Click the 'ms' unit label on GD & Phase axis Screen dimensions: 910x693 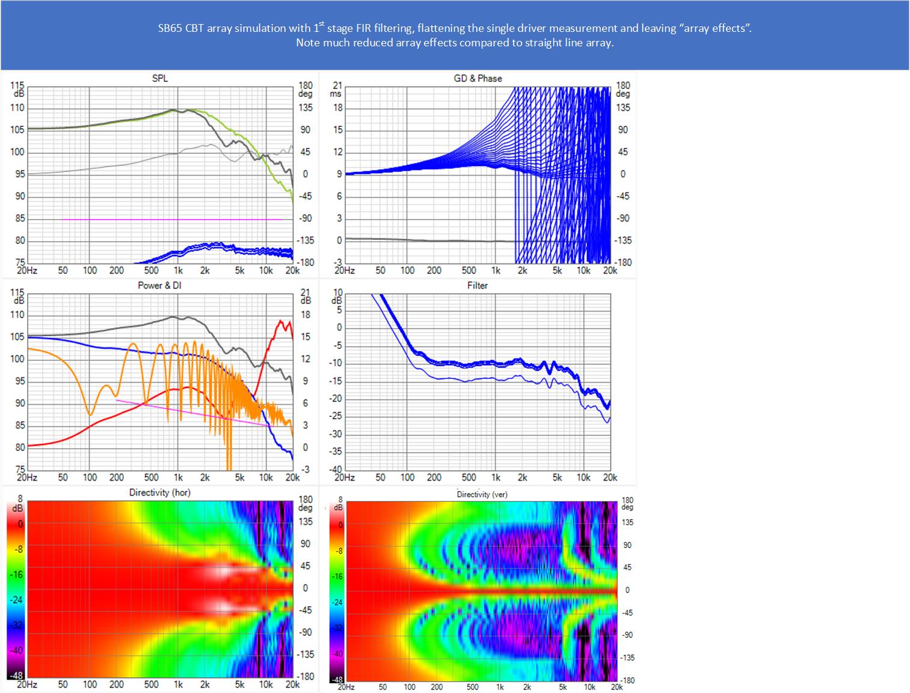(336, 94)
